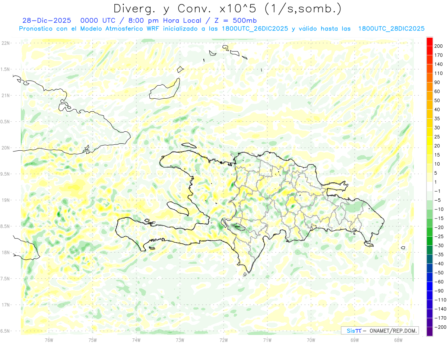Click the longitude label '70W'

click(x=311, y=339)
